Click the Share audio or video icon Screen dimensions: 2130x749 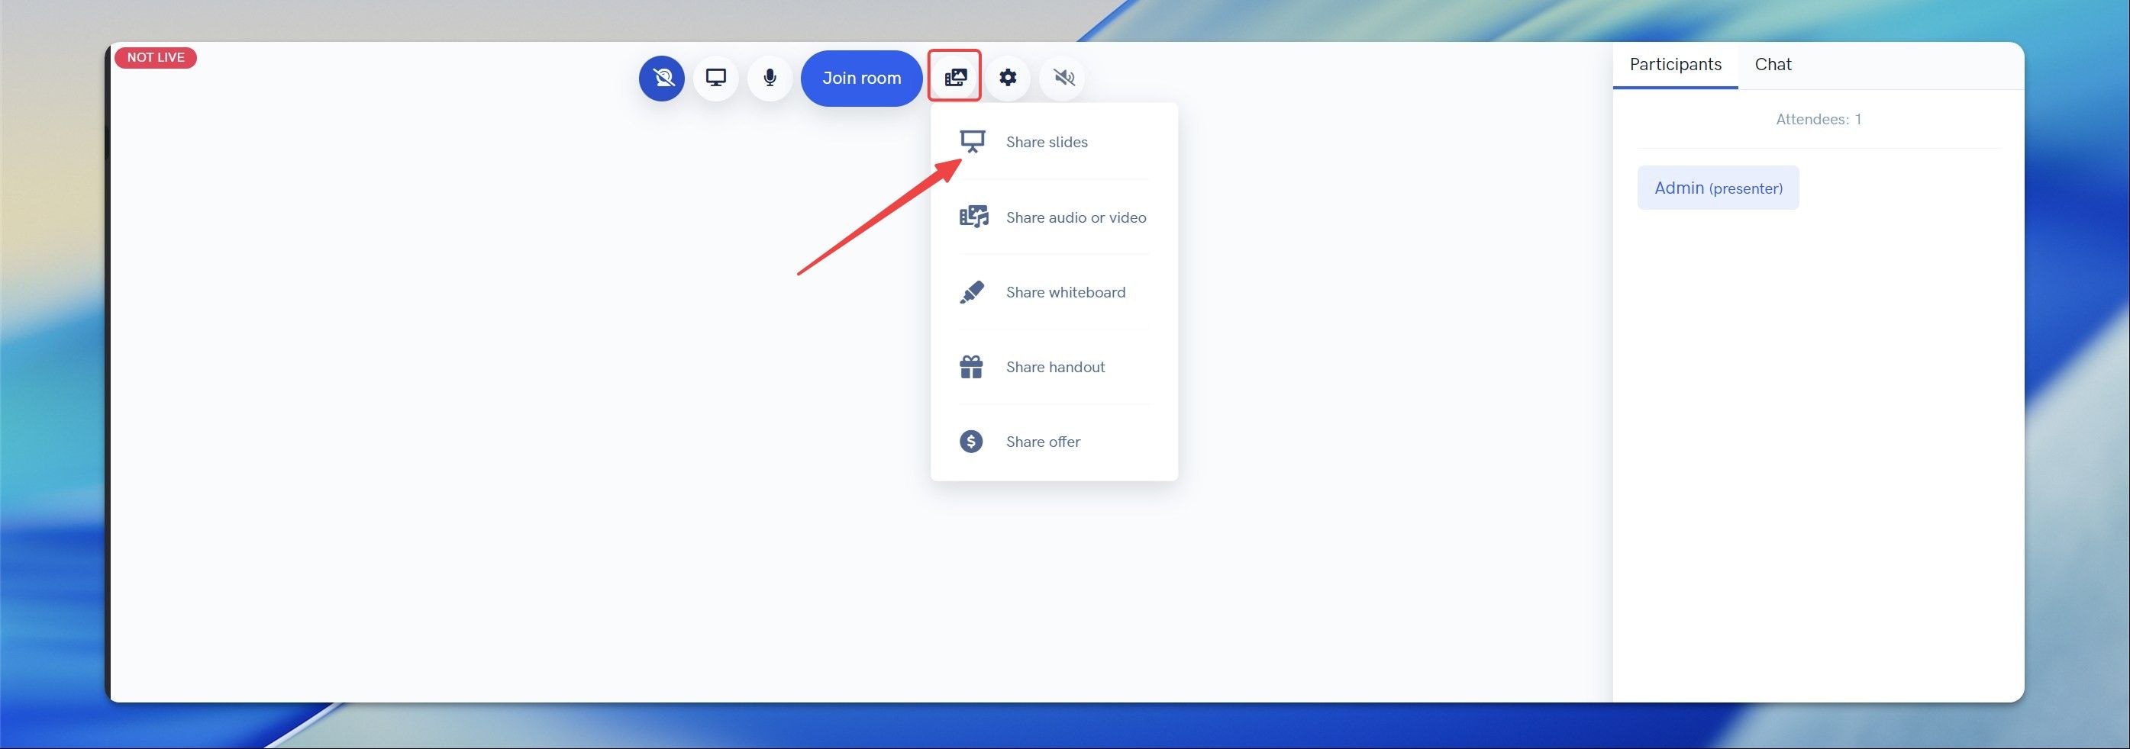pyautogui.click(x=973, y=217)
